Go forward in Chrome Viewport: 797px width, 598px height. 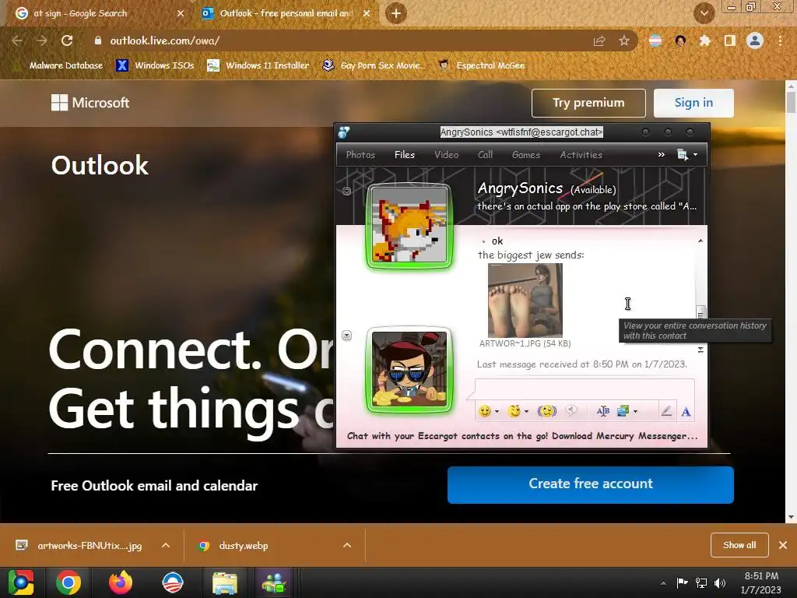(x=42, y=40)
